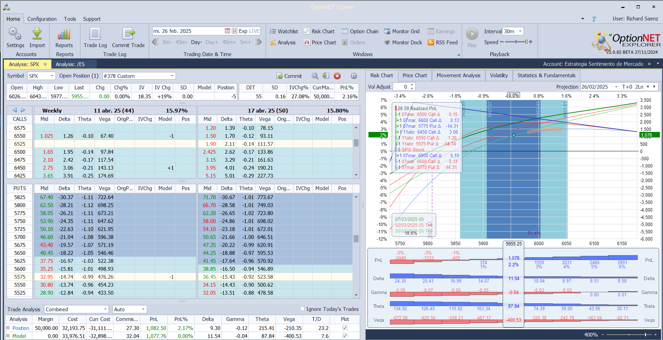663x340 pixels.
Task: Click the Play playback button
Action: (x=472, y=34)
